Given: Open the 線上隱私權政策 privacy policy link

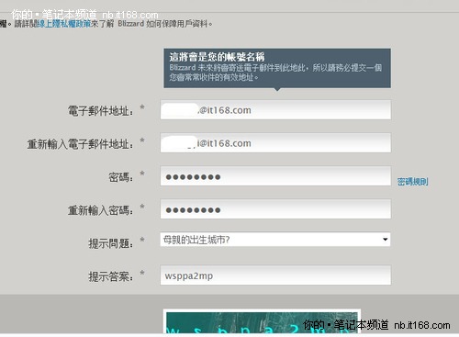Looking at the screenshot, I should tap(64, 24).
